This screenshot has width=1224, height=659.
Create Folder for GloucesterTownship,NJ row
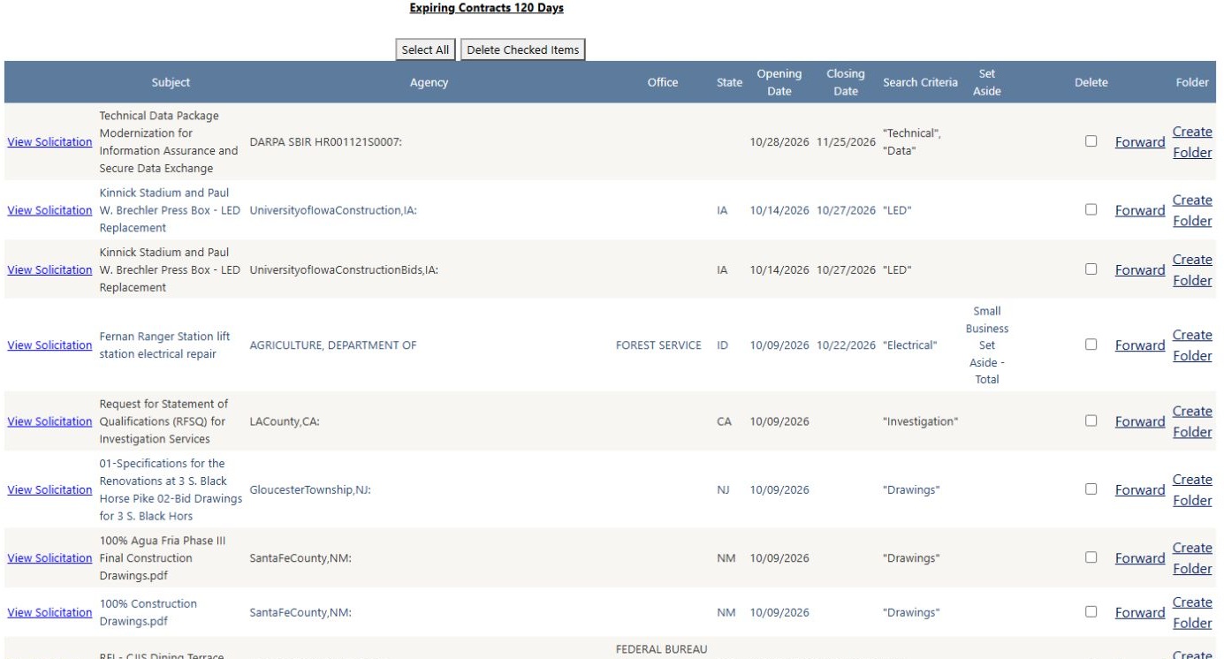1192,490
